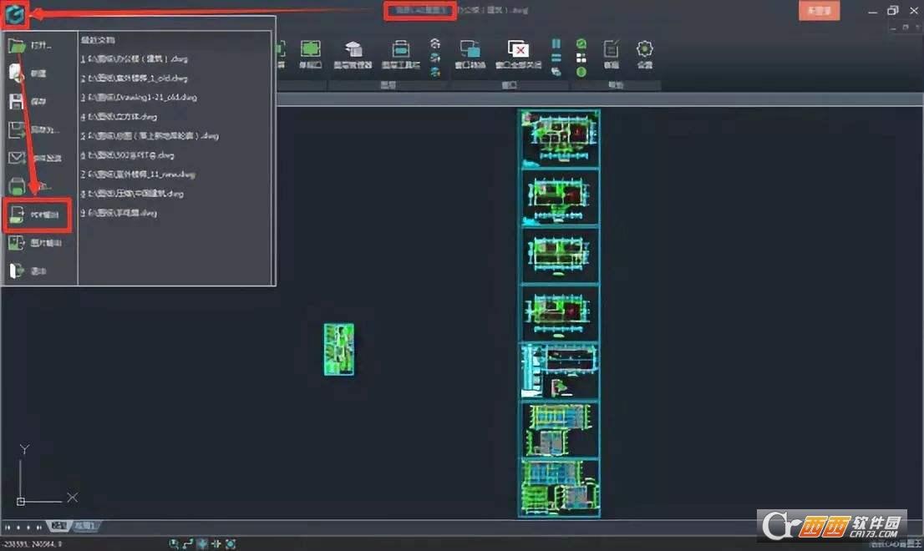924x551 pixels.
Task: Click the orange button in title bar
Action: [x=817, y=11]
